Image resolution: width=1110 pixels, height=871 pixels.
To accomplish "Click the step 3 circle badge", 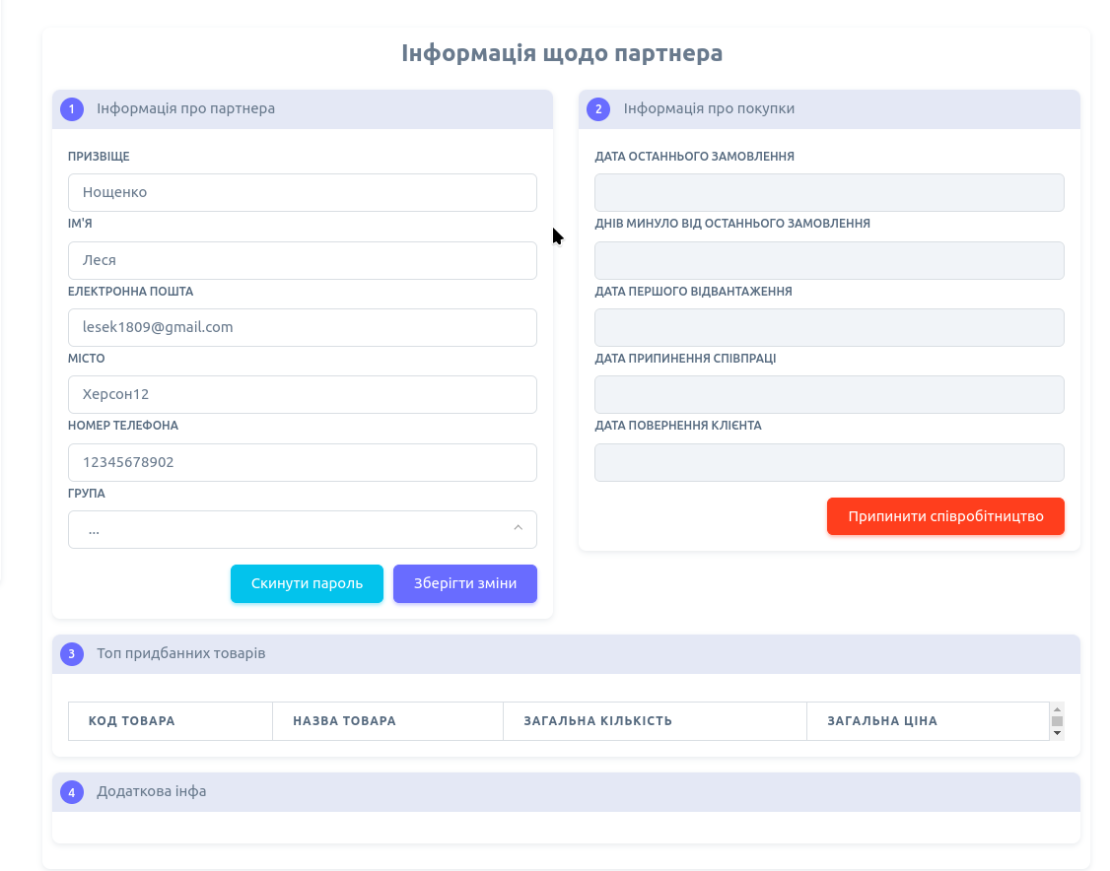I will click(72, 654).
